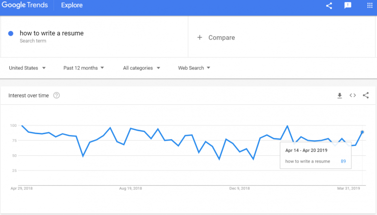Go to the Explore page

coord(72,5)
